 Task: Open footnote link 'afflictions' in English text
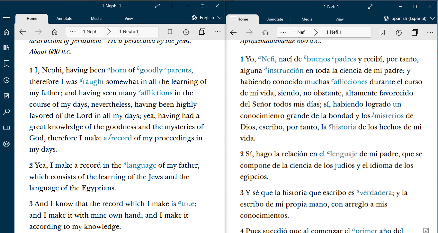[155, 93]
